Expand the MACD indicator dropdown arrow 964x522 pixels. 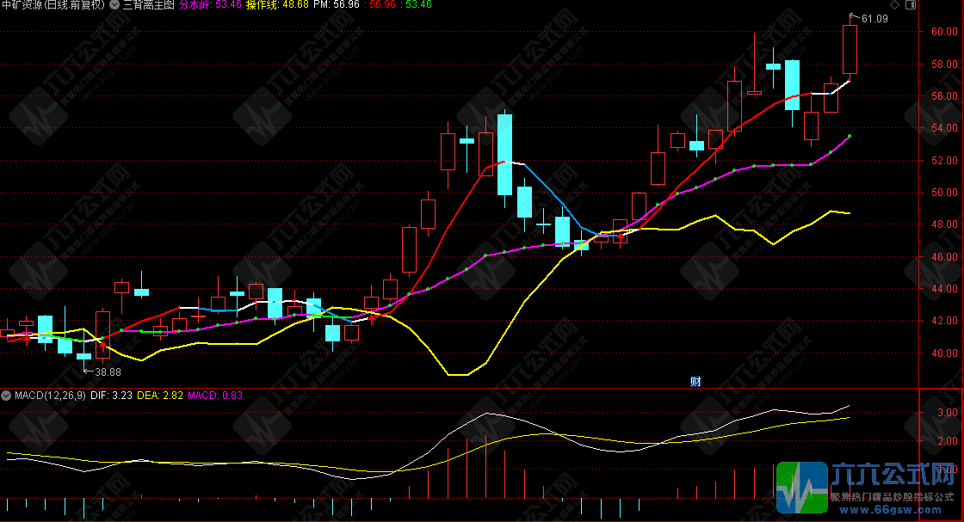pos(6,396)
